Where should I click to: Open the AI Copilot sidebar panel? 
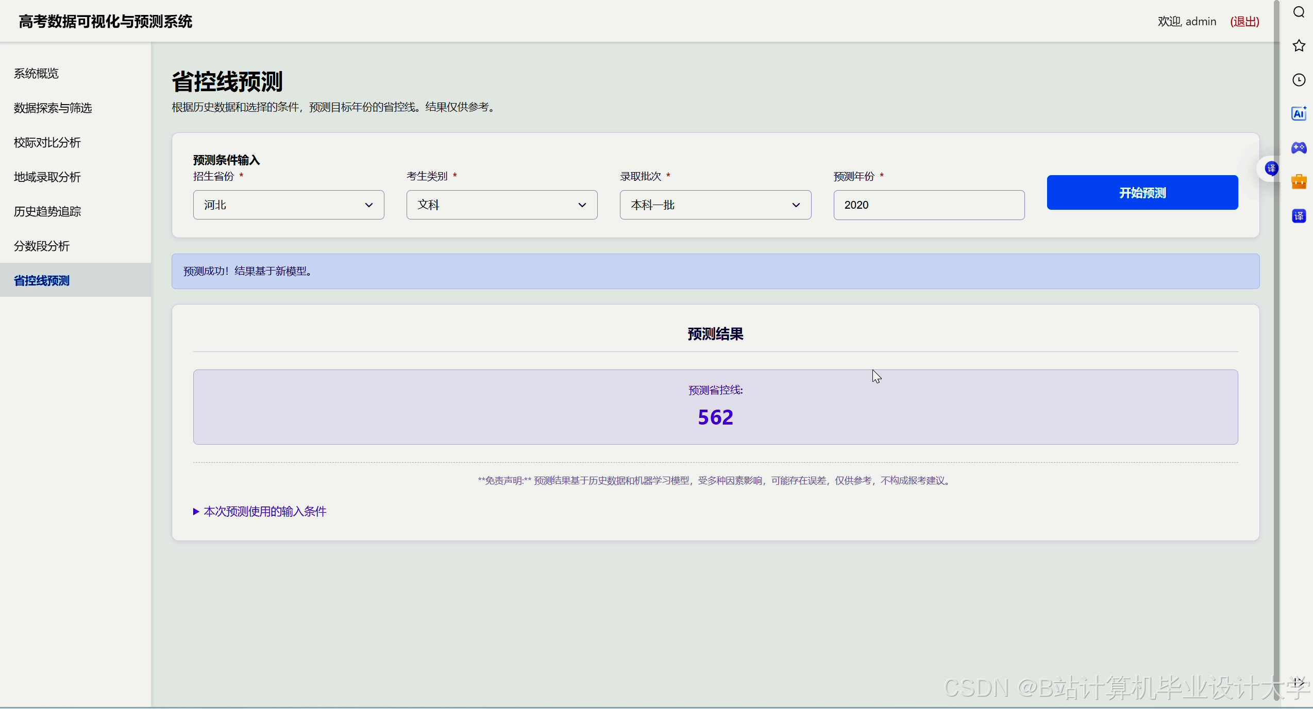coord(1299,114)
